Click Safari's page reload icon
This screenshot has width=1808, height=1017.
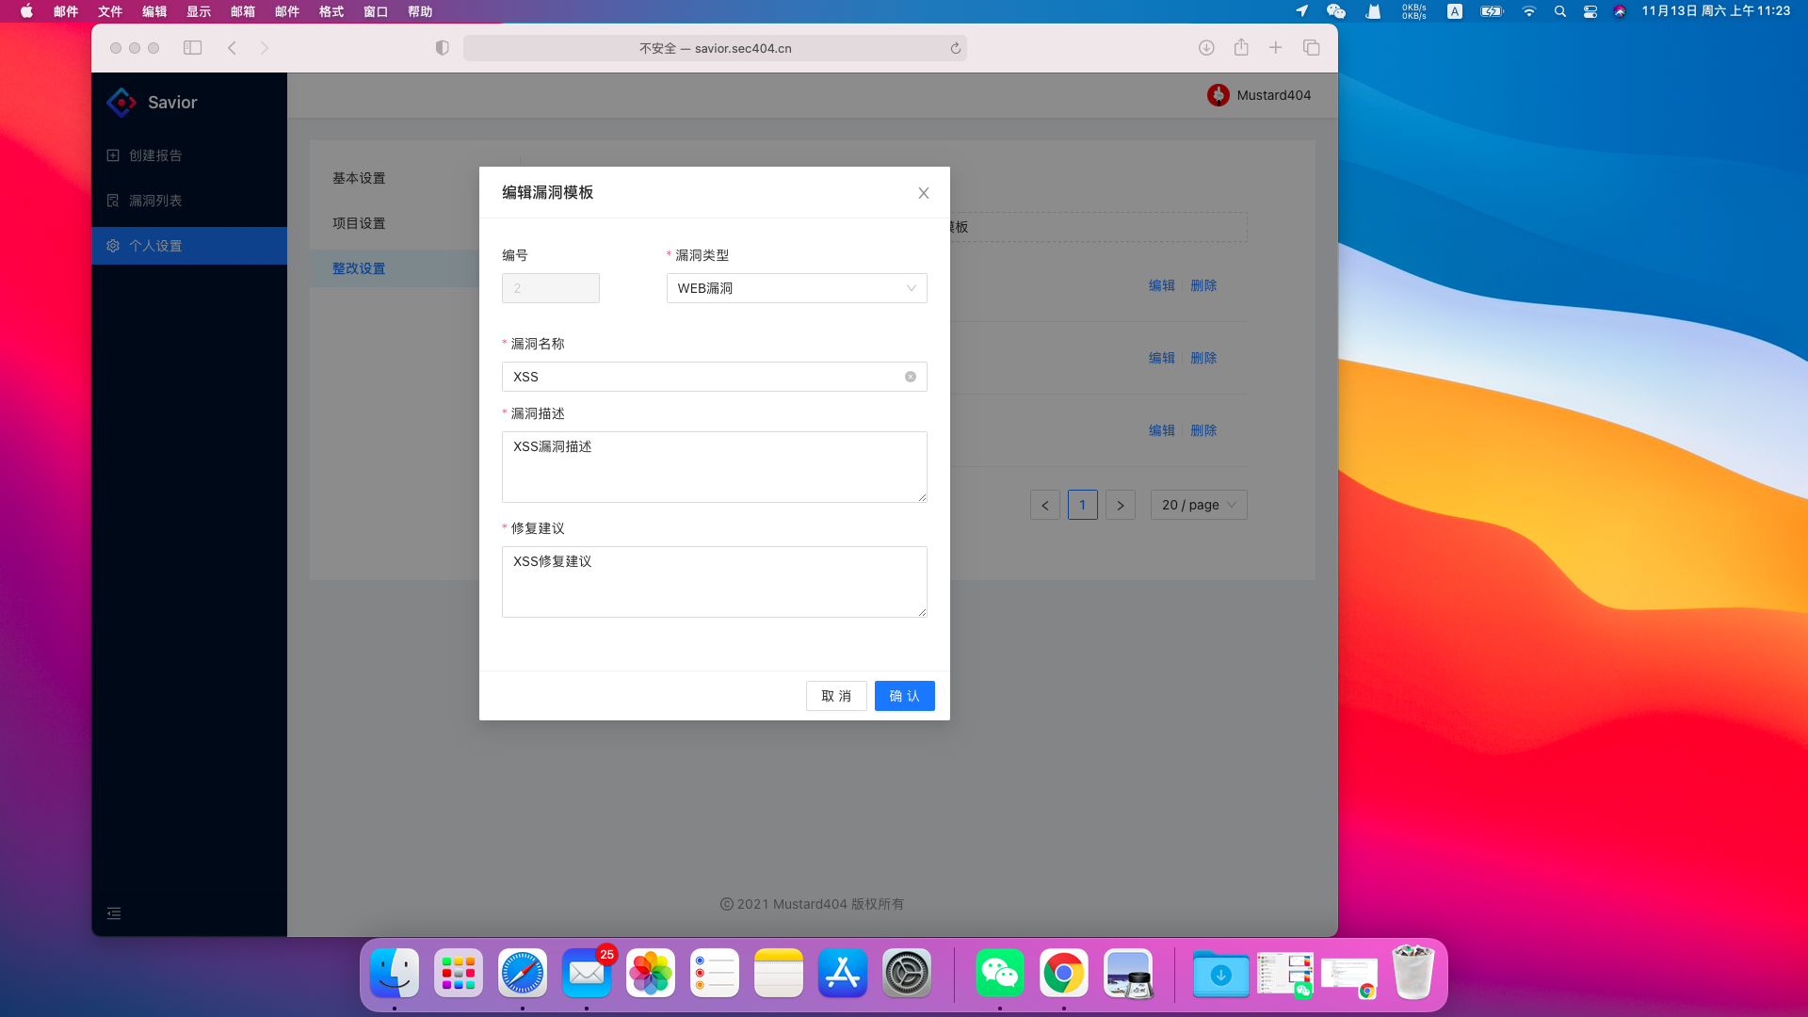(955, 48)
